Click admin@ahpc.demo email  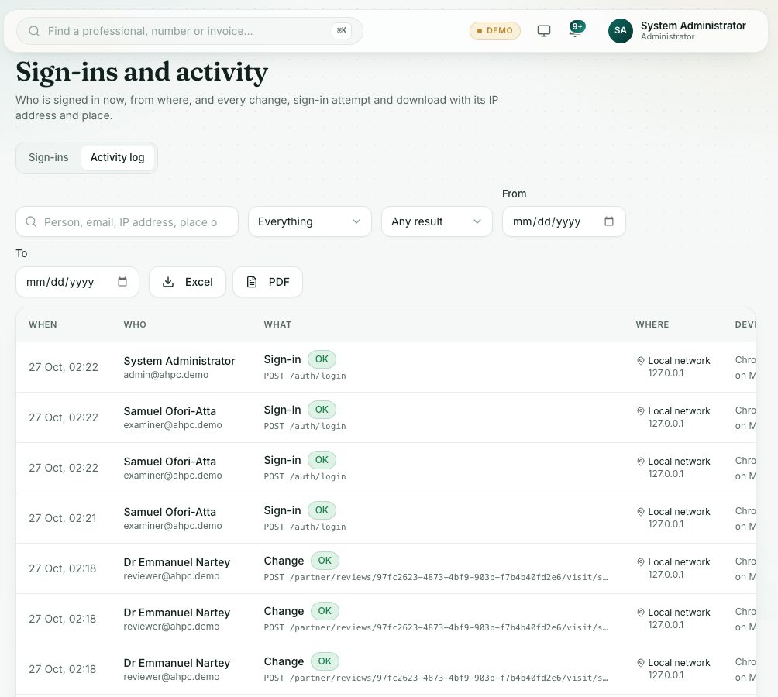click(x=166, y=375)
